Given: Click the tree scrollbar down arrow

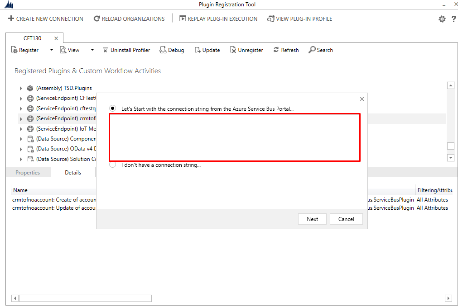Looking at the screenshot, I should pyautogui.click(x=451, y=158).
